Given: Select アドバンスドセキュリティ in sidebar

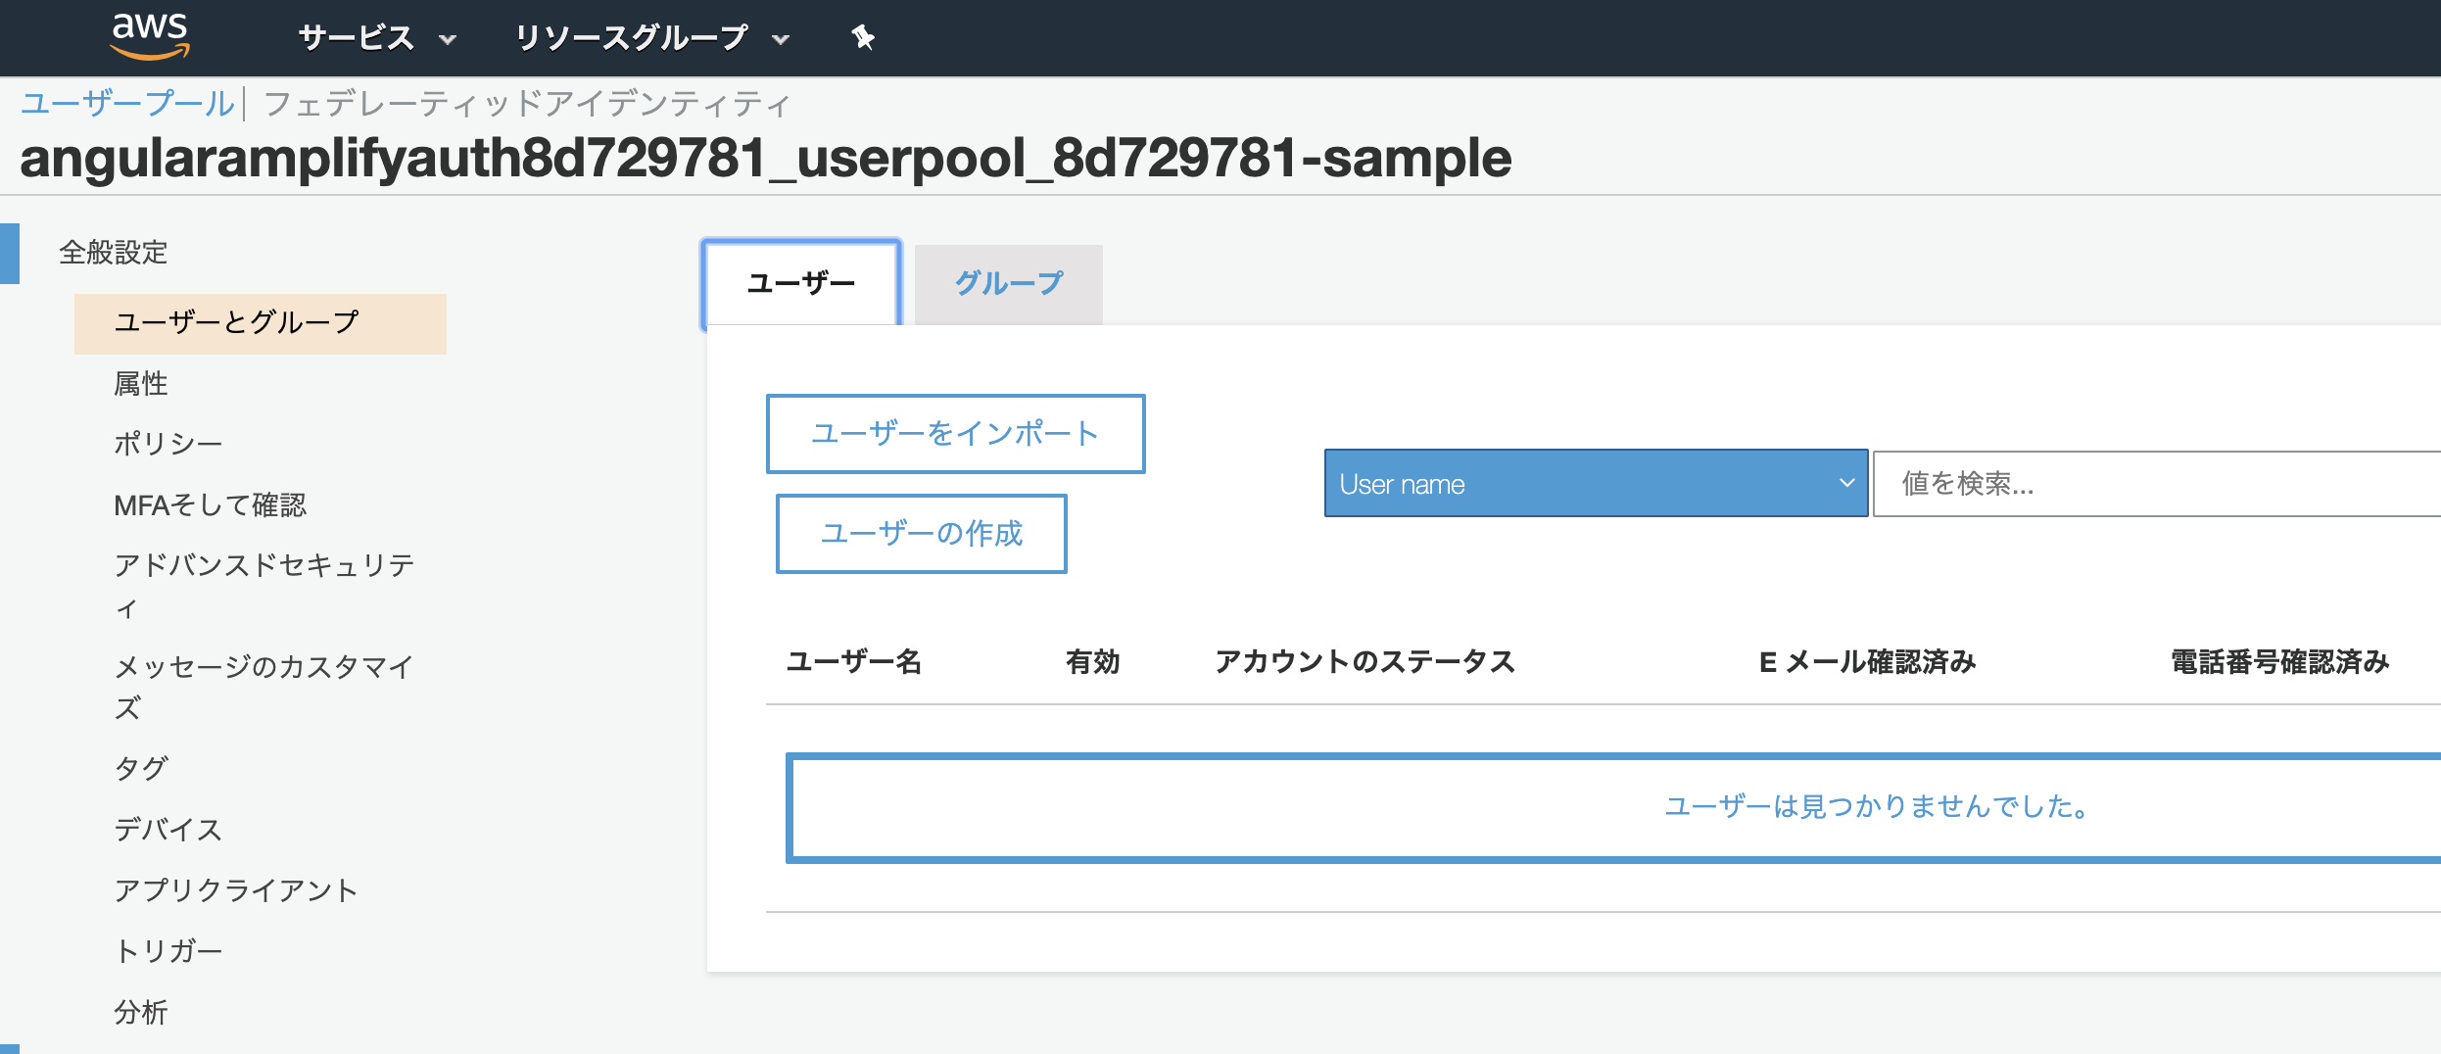Looking at the screenshot, I should [x=264, y=564].
